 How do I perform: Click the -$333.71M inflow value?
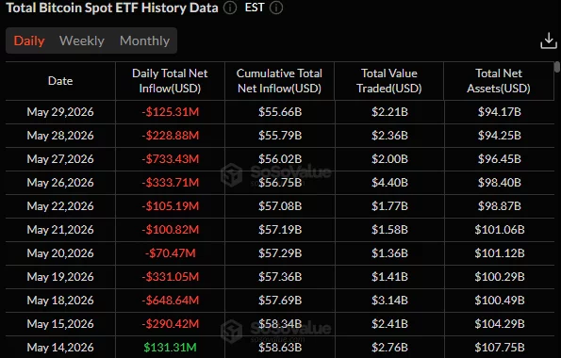click(170, 183)
